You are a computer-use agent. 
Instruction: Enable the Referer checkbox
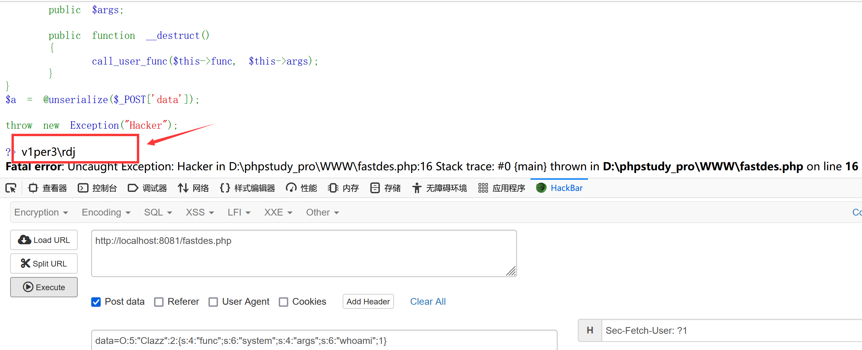click(x=159, y=302)
